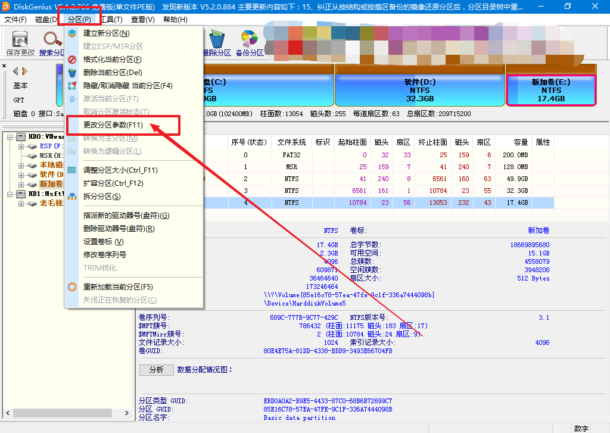Click the drive icon beside 老毛桃 node
610x433 pixels.
[32, 204]
